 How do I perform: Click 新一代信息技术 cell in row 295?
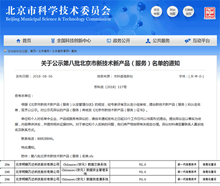pyautogui.click(x=187, y=172)
